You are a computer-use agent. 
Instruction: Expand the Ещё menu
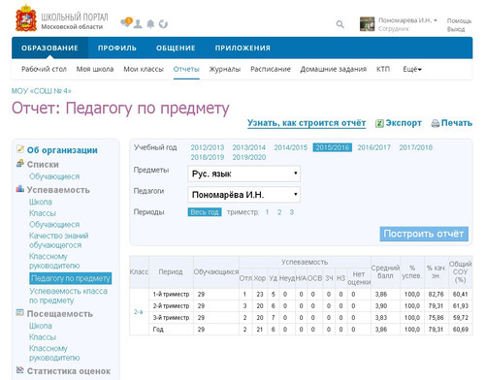click(412, 69)
